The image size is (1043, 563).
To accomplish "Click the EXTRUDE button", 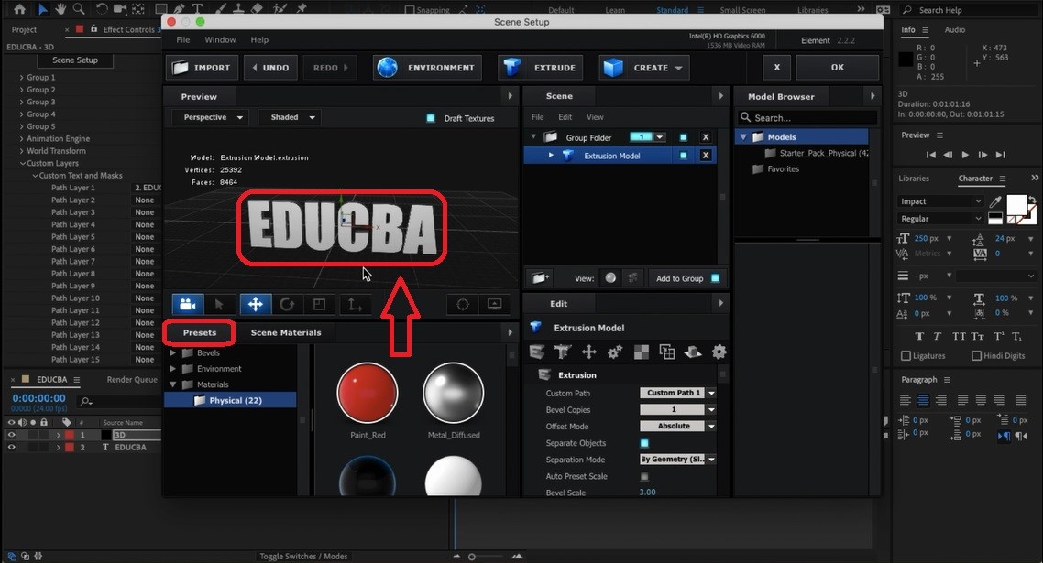I will click(540, 68).
